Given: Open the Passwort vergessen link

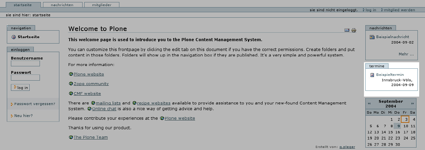Looking at the screenshot, I should click(34, 104).
